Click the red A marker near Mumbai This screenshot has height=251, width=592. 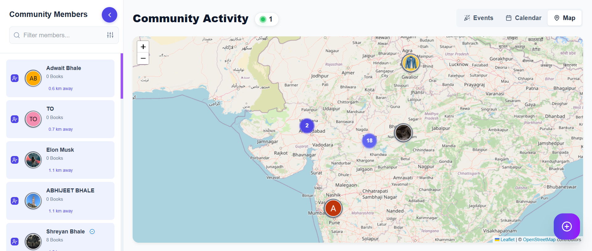tap(333, 208)
